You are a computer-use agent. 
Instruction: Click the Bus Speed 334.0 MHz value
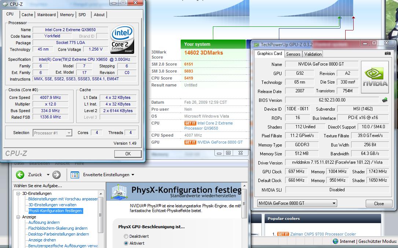50,111
